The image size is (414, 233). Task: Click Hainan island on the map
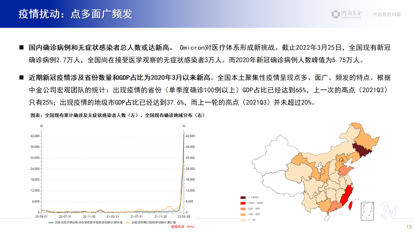point(327,218)
